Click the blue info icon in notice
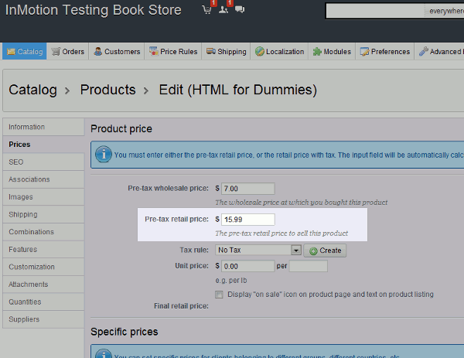Screen dimensions: 464x358 pos(103,155)
